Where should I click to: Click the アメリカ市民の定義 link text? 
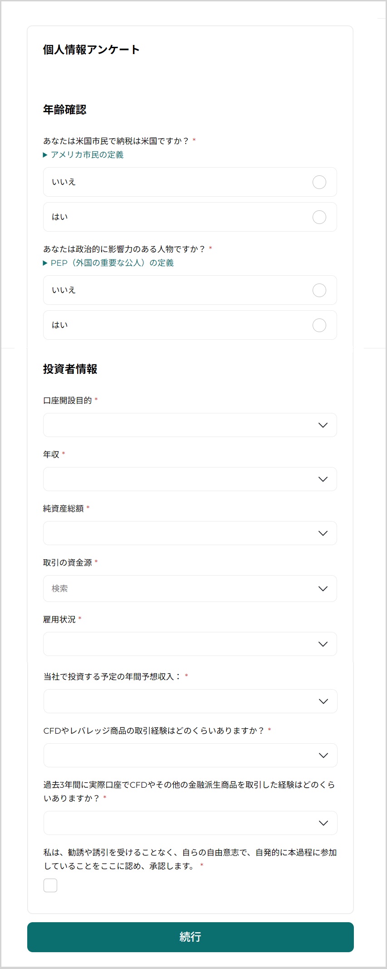coord(87,155)
